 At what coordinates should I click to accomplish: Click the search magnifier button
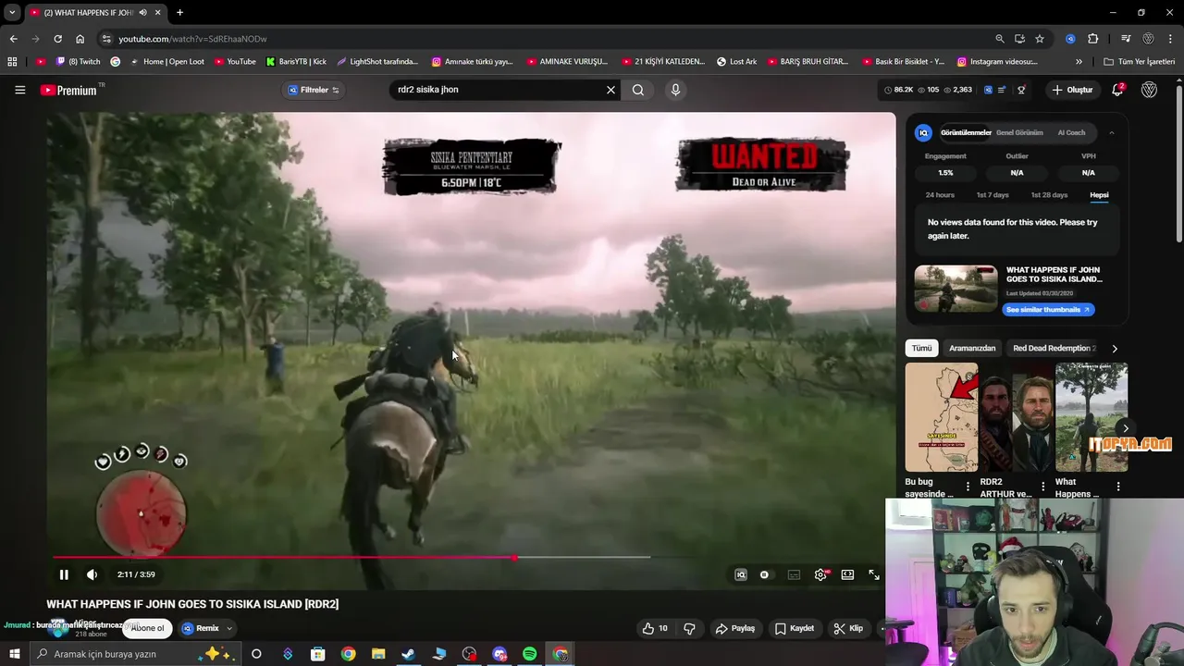pos(638,90)
